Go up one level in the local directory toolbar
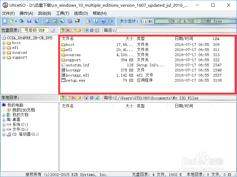This screenshot has height=177, width=237. click(62, 98)
